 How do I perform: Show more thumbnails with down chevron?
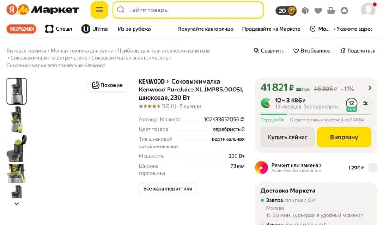click(x=17, y=204)
